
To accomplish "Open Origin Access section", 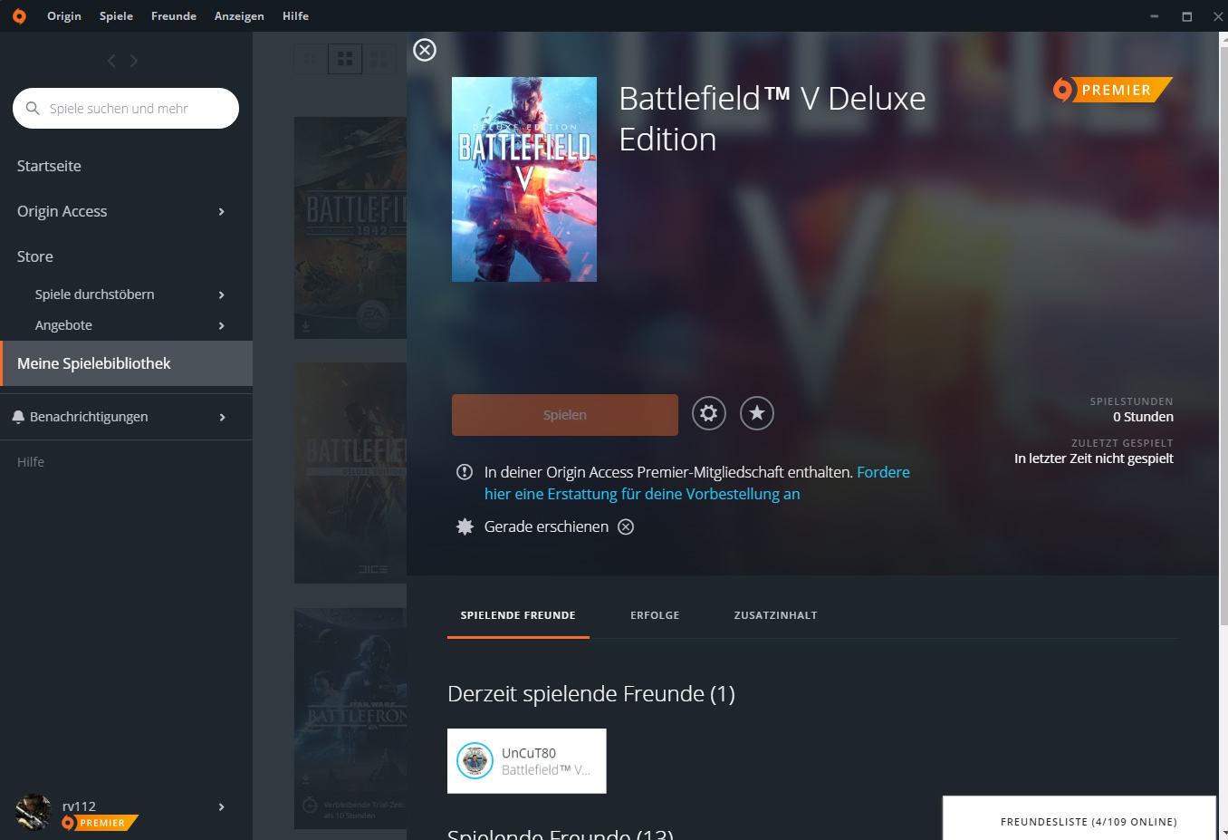I will (62, 211).
